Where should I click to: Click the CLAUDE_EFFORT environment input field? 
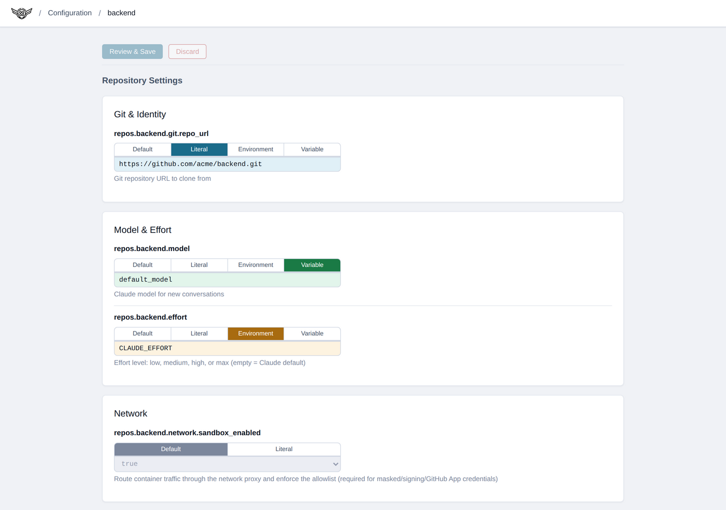(227, 348)
